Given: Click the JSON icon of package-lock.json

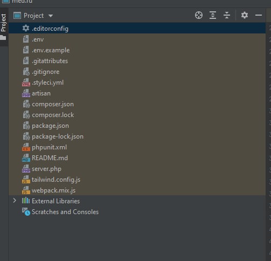Looking at the screenshot, I should (x=26, y=136).
